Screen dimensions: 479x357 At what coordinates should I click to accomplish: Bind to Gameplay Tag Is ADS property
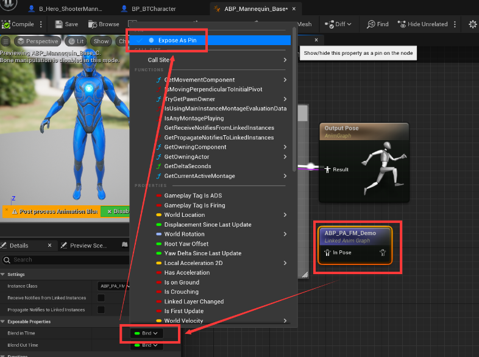(x=193, y=196)
